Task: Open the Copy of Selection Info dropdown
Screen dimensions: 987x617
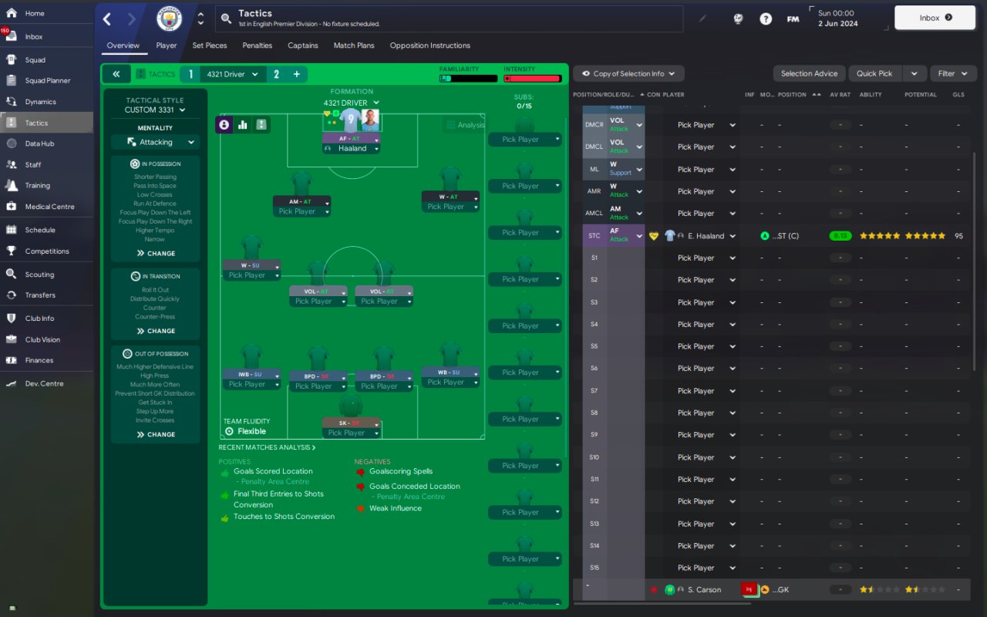Action: [628, 73]
